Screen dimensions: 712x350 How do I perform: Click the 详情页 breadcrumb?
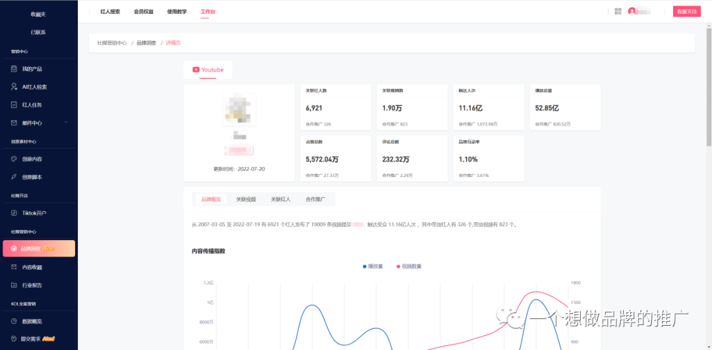pyautogui.click(x=173, y=43)
